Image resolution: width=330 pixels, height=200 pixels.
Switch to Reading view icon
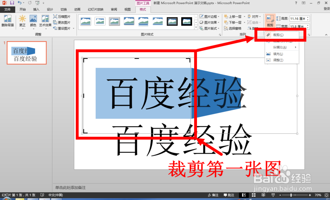[263, 195]
